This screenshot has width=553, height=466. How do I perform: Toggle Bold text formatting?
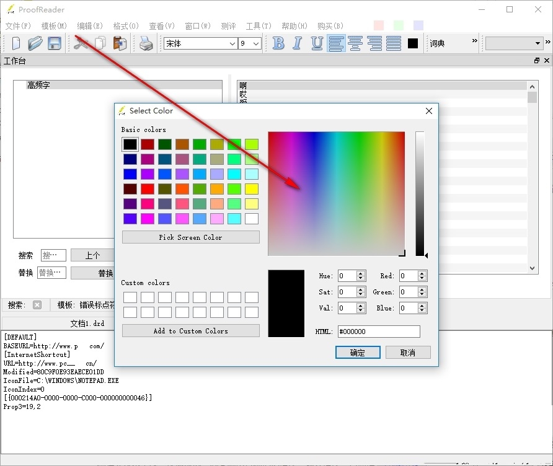278,43
